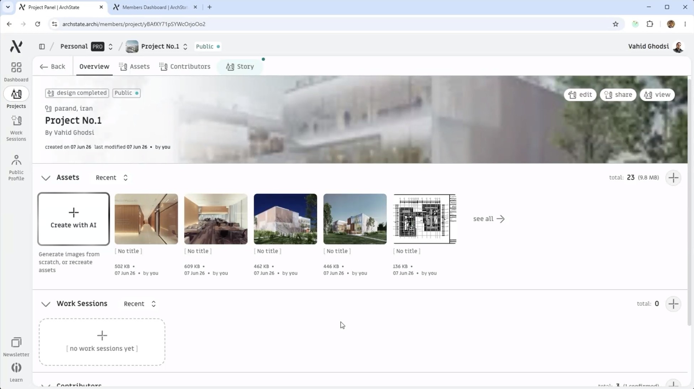Open Work Sessions in the sidebar
The height and width of the screenshot is (389, 694).
click(16, 128)
